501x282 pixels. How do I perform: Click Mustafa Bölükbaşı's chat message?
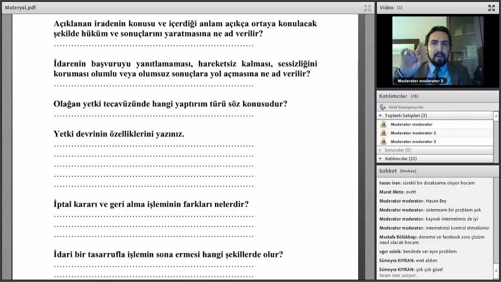tap(431, 240)
